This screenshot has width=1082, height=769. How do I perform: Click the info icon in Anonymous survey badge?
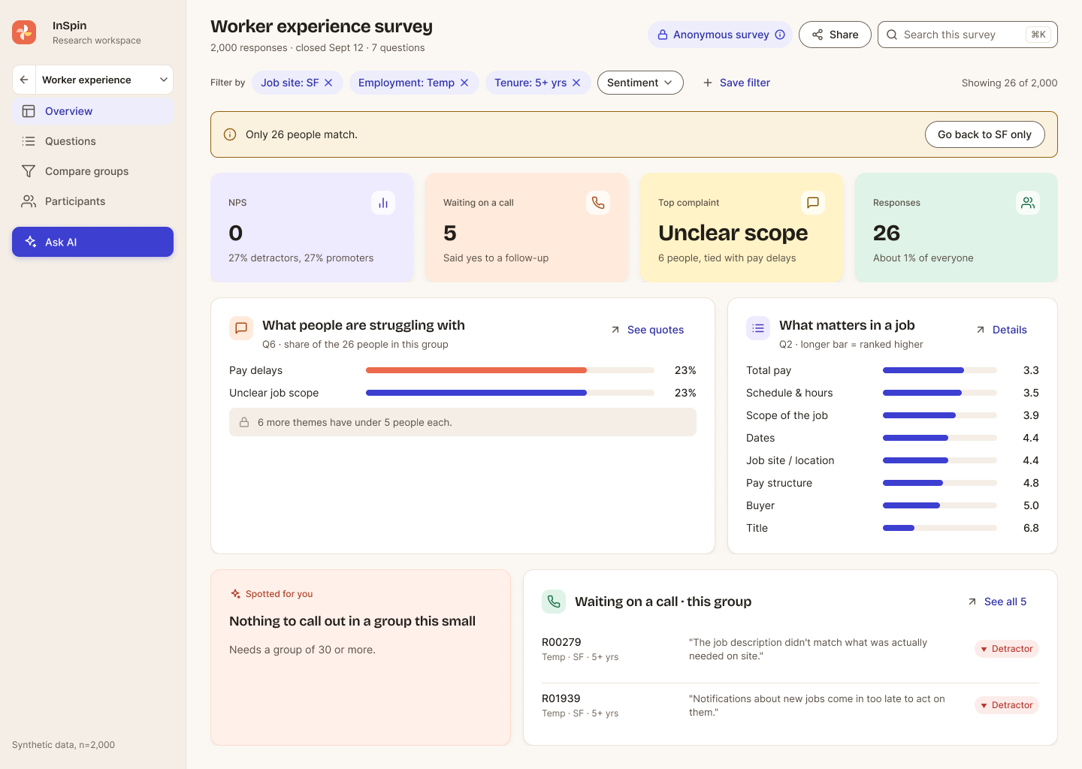tap(780, 35)
